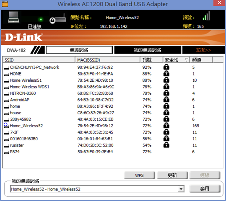Select the AndroidAP network

point(113,100)
